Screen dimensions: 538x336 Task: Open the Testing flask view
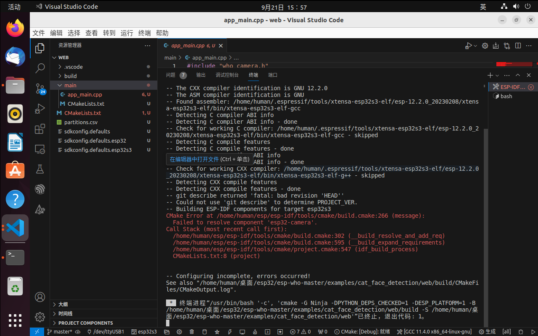pyautogui.click(x=40, y=169)
